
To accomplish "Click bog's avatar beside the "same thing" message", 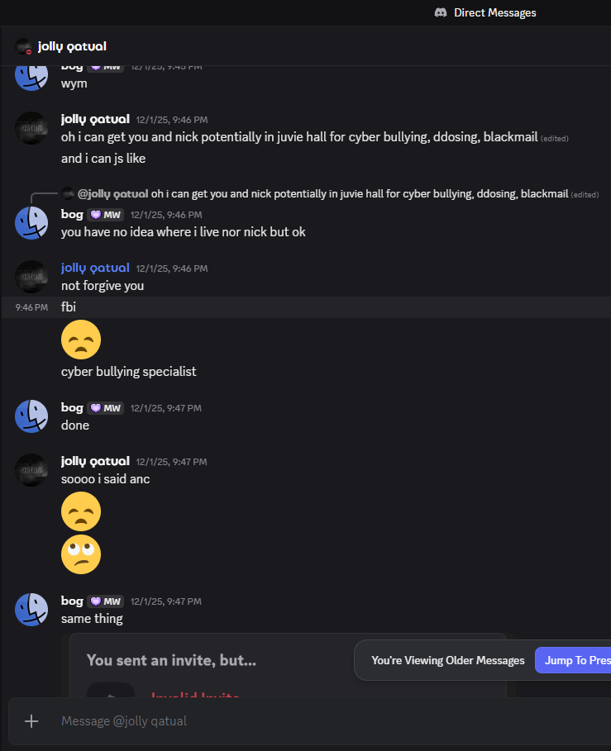I will 31,609.
